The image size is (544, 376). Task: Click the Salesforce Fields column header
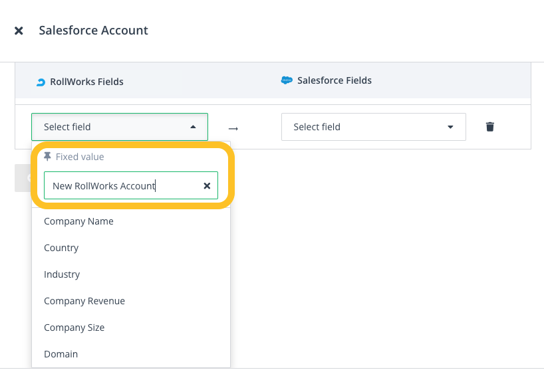[x=334, y=80]
